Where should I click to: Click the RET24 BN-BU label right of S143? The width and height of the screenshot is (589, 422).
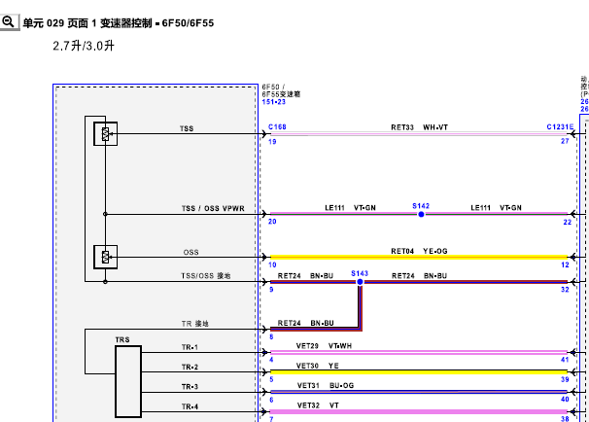(419, 276)
